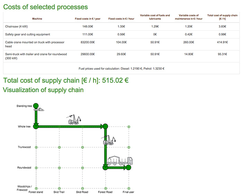Image resolution: width=242 pixels, height=196 pixels.
Task: Click the chainsaw icon near Standing tree
Action: [x=41, y=110]
